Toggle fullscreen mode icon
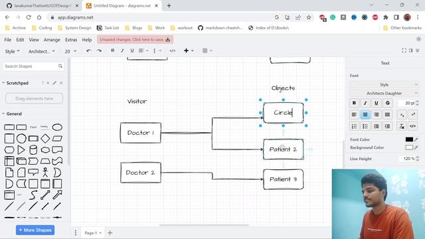 pos(404,50)
